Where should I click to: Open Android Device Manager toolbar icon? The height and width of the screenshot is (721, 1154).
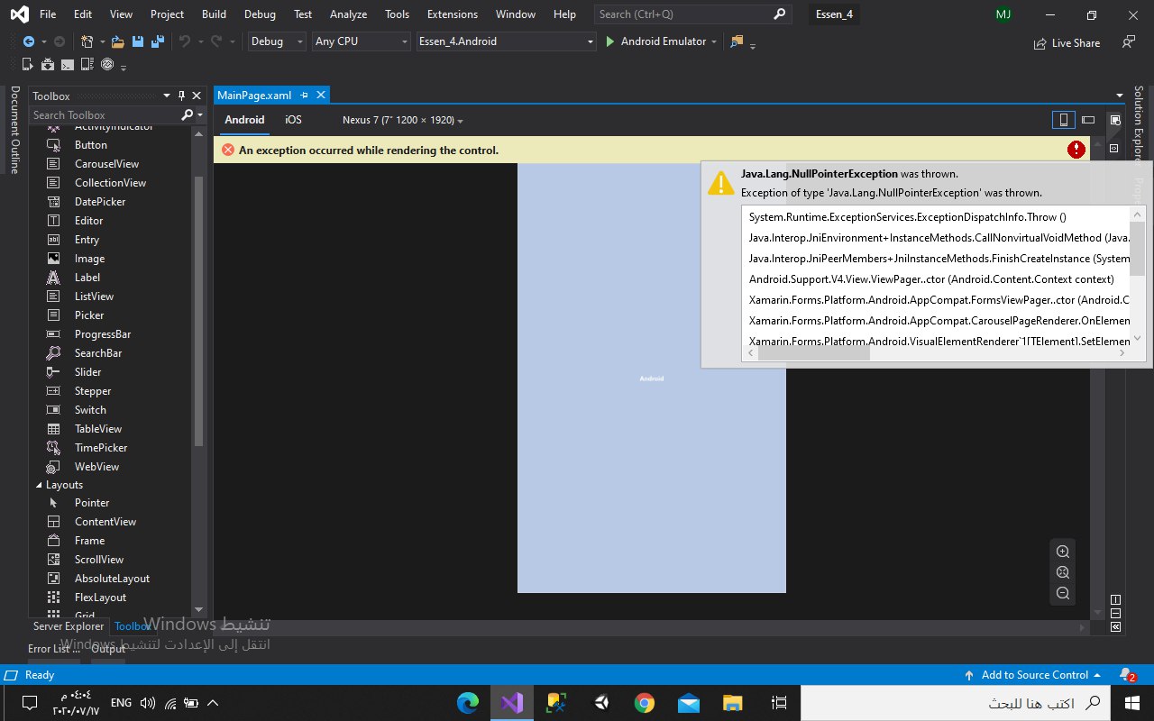(27, 65)
